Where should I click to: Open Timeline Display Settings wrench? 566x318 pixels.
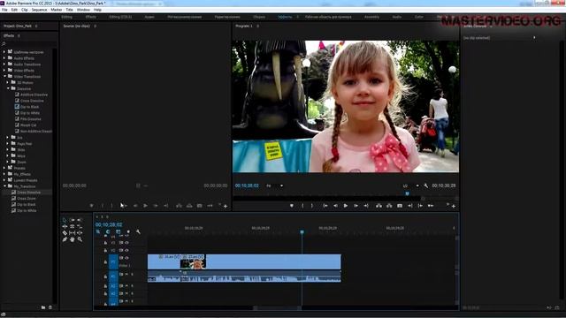[138, 231]
